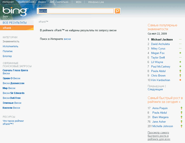The width and height of the screenshot is (185, 143).
Task: Click the green up arrow beside Megan Fox
Action: coord(180,53)
